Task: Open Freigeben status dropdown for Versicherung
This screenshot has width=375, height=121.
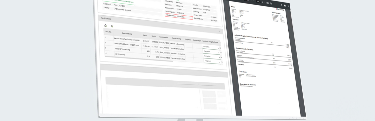Action: [x=212, y=61]
